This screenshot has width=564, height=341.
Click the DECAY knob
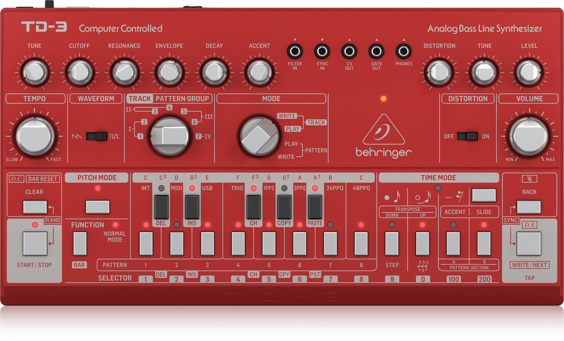pos(214,73)
